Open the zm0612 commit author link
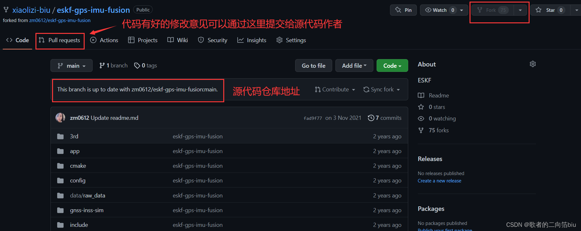The image size is (581, 231). coord(80,118)
